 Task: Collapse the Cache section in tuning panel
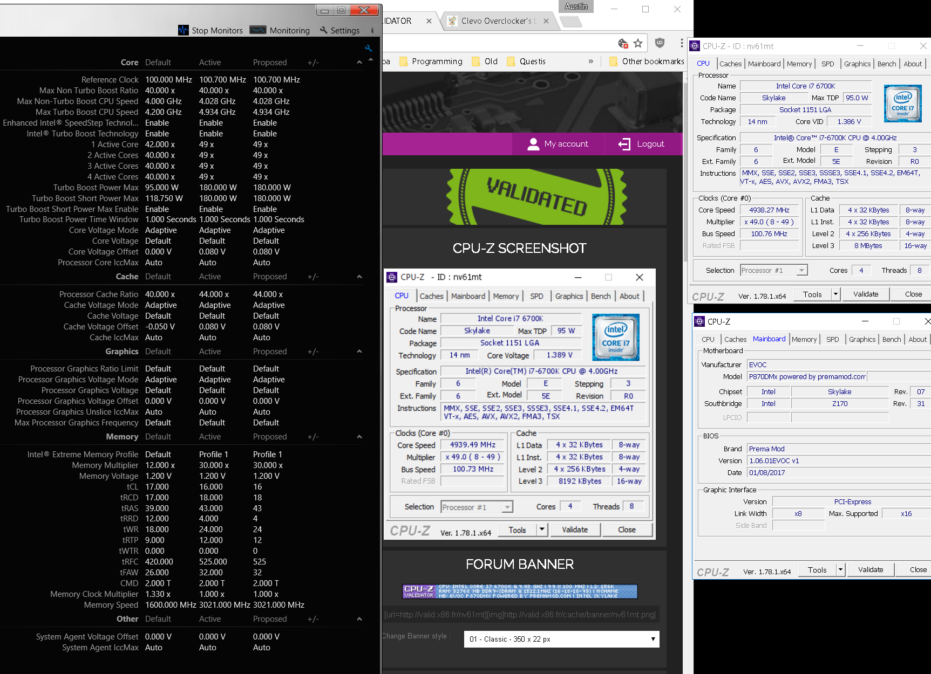359,277
